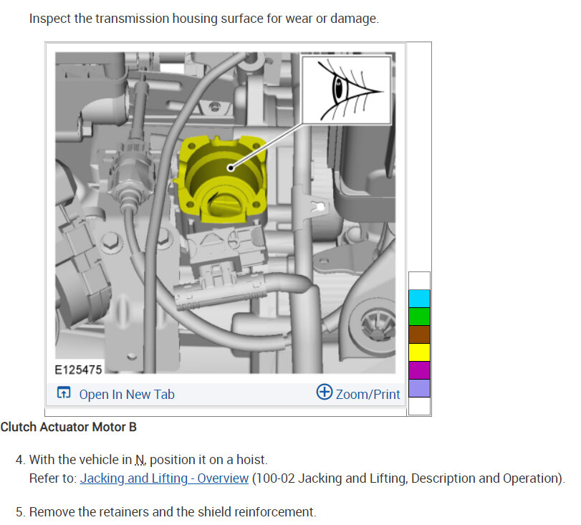Click the Clutch Actuator Motor B heading
Screen dimensions: 581x525
click(x=69, y=427)
